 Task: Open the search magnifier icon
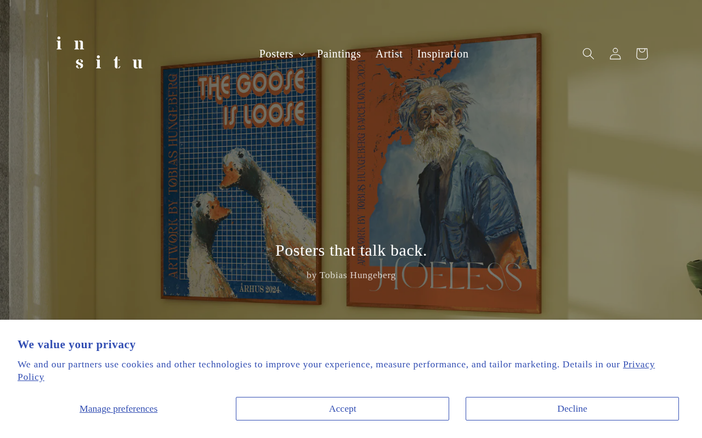(588, 54)
